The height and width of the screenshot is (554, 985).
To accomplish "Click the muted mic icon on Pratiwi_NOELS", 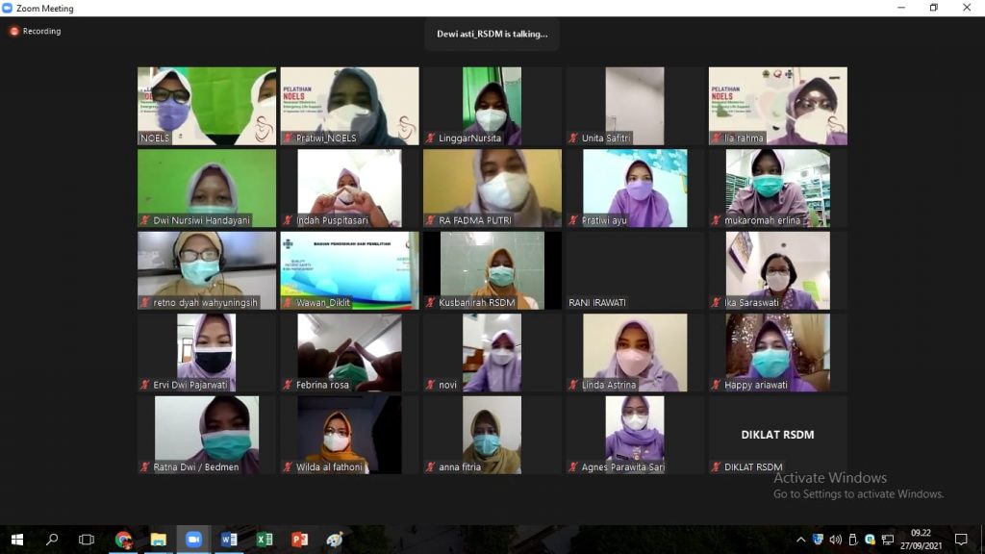I will pos(288,138).
